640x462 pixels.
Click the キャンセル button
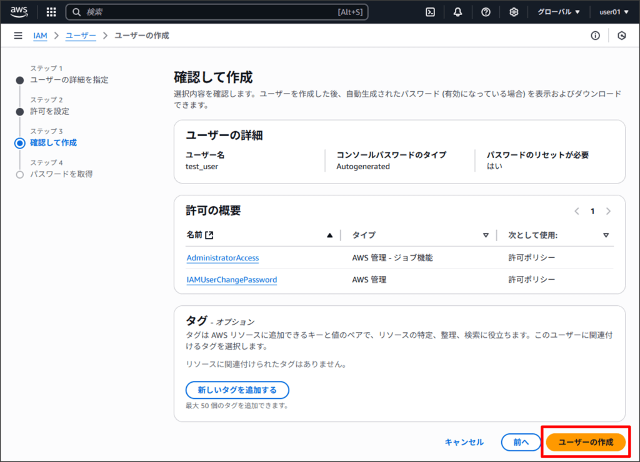(464, 442)
